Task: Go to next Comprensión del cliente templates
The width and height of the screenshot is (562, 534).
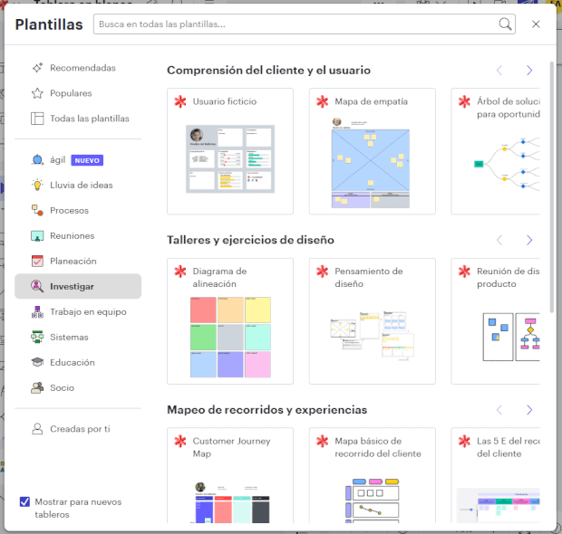Action: [x=529, y=71]
